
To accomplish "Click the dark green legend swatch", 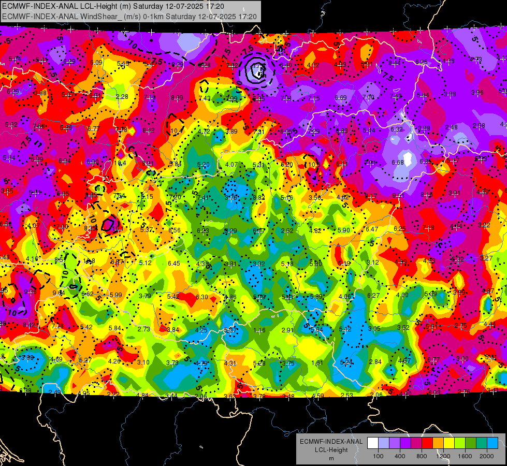I will point(470,443).
